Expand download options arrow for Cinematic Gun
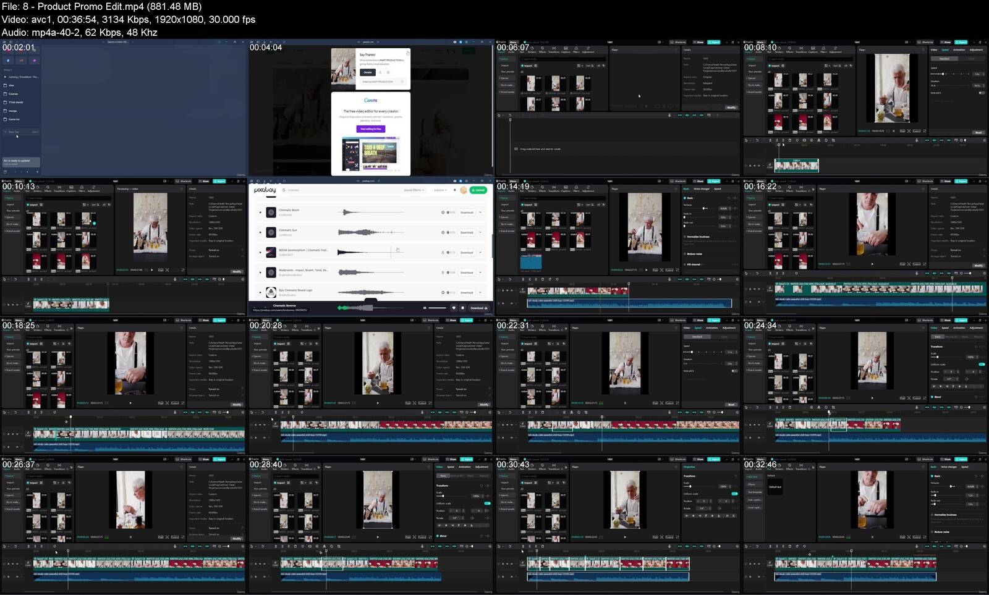This screenshot has width=989, height=595. click(x=480, y=232)
